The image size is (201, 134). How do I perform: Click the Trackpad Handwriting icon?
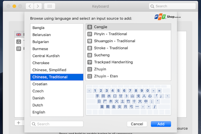point(90,62)
